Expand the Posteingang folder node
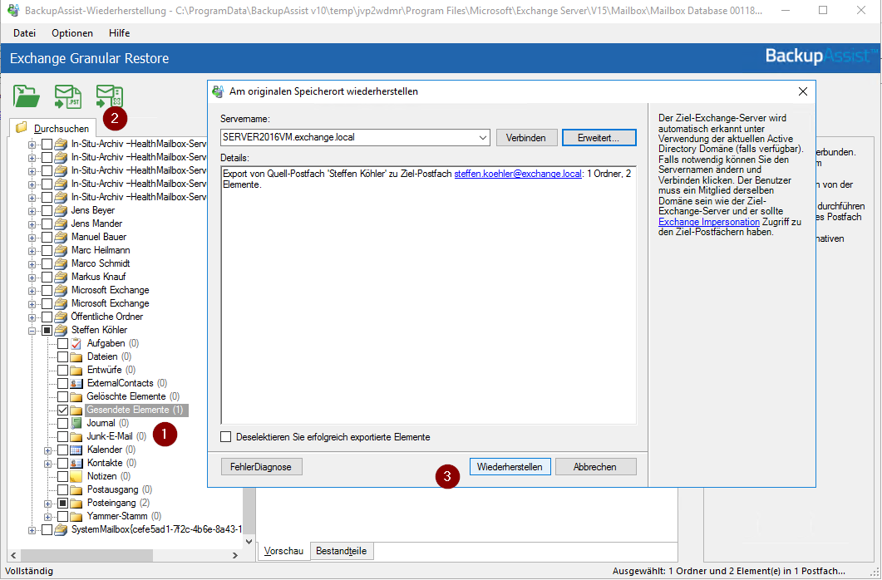Viewport: 882px width, 580px height. 47,504
